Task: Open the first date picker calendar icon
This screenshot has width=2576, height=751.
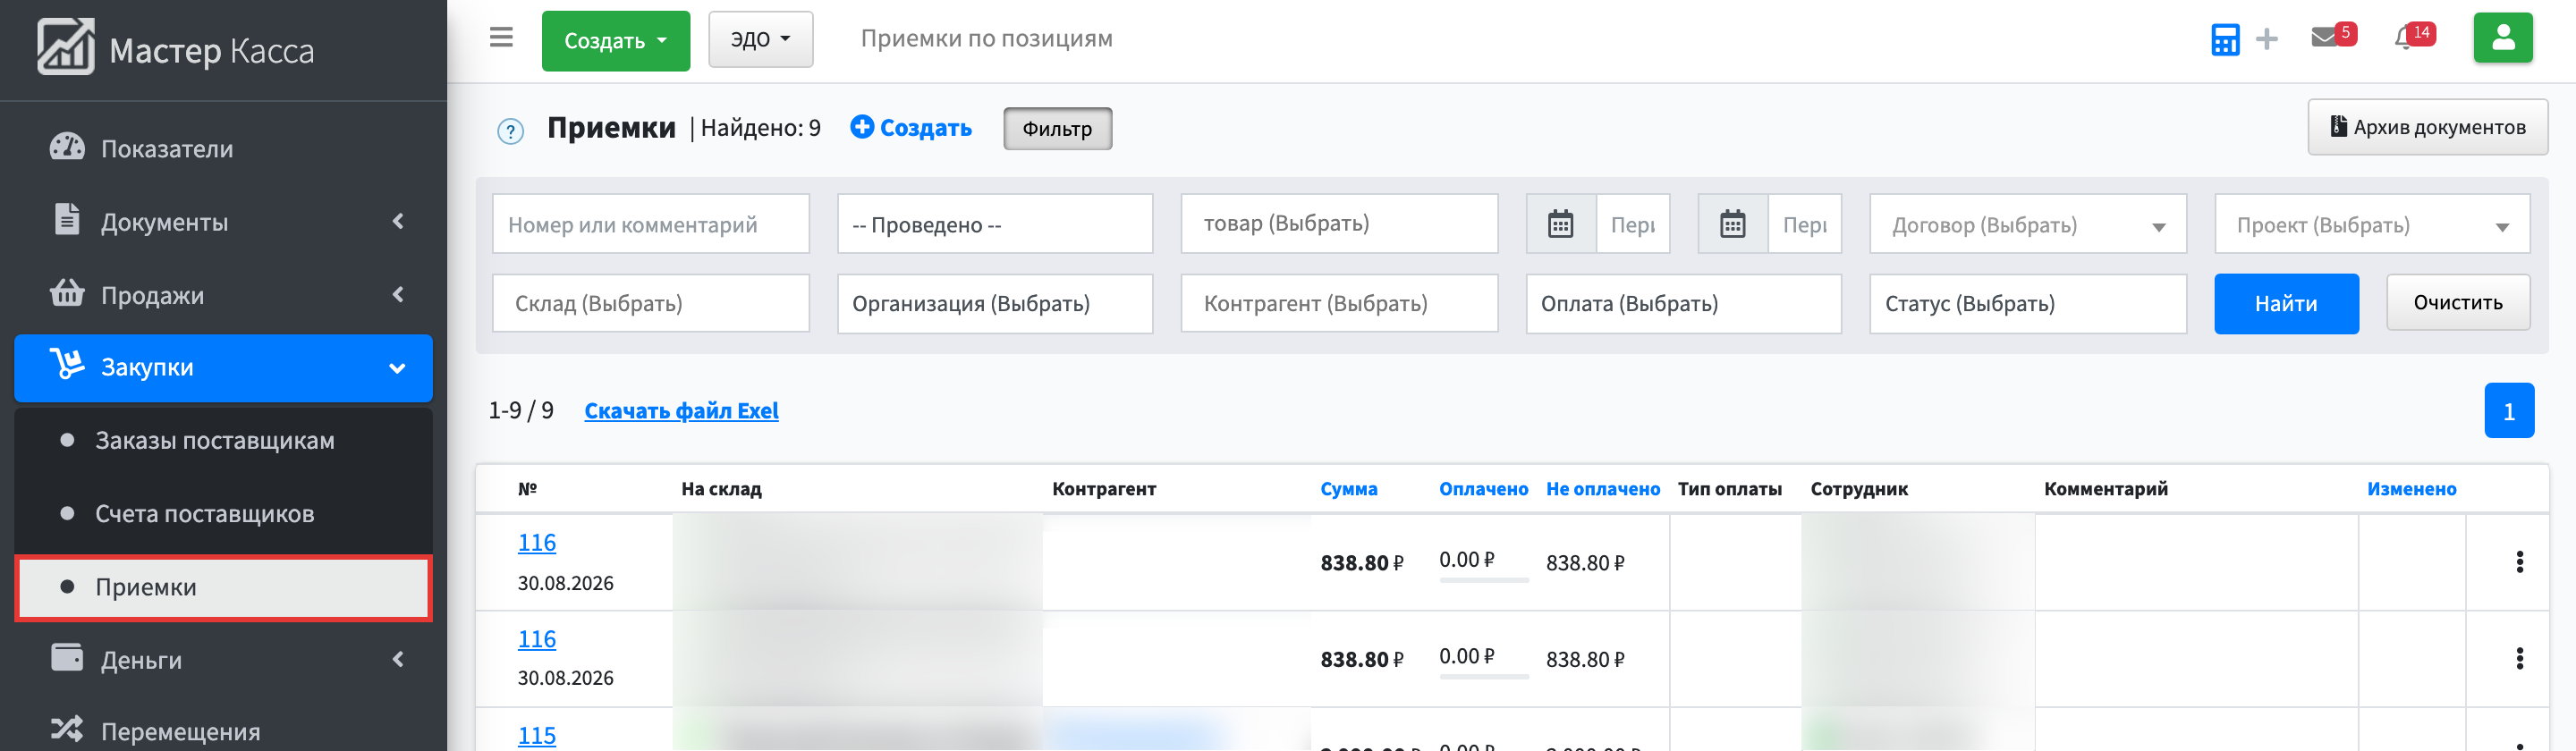Action: click(1560, 224)
